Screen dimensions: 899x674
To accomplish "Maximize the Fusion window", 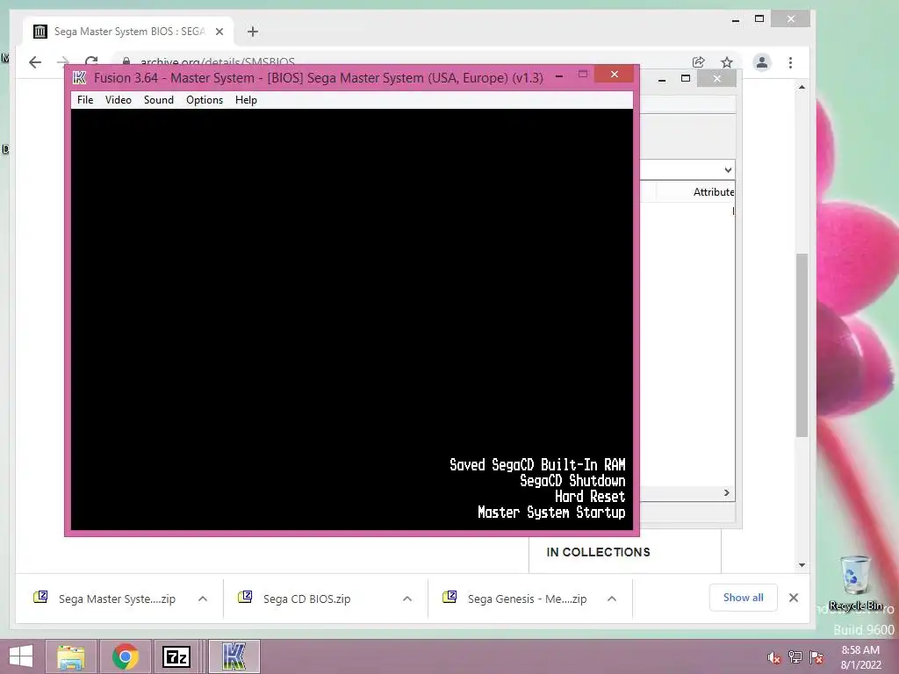I will (583, 74).
